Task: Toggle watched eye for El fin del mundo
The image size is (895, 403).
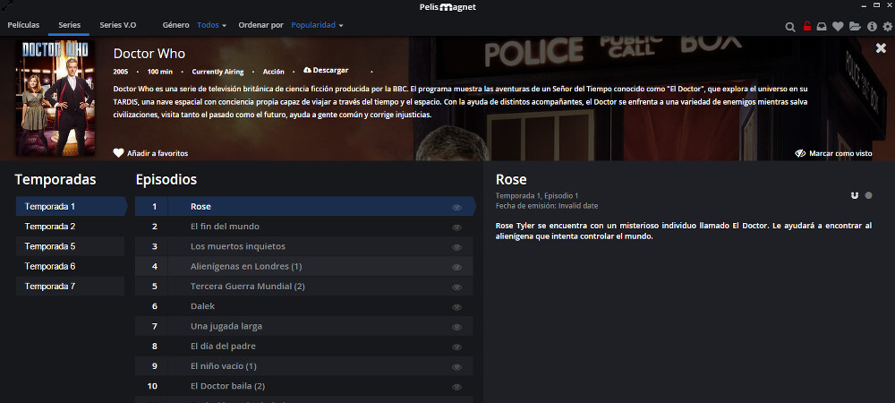Action: 456,227
